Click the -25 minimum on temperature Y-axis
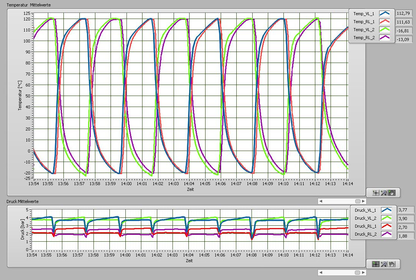The image size is (416, 280). pos(27,178)
